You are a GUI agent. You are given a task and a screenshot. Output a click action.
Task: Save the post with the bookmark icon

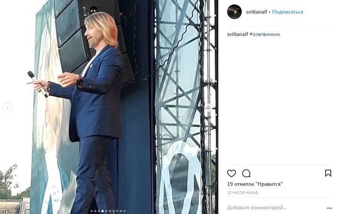click(328, 173)
